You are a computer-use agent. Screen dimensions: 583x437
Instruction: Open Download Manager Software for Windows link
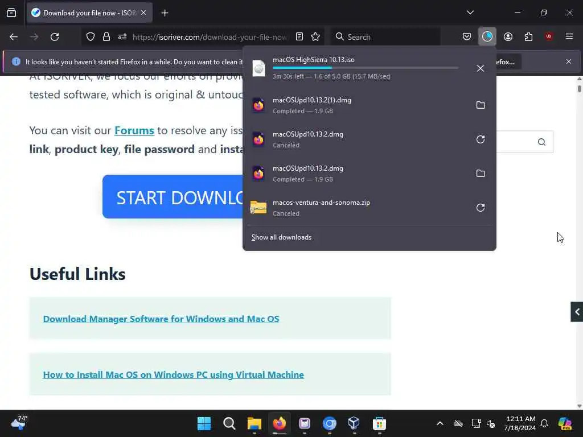(x=161, y=319)
